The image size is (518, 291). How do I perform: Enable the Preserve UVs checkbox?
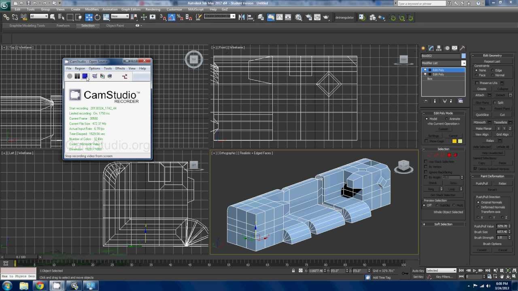pos(478,83)
